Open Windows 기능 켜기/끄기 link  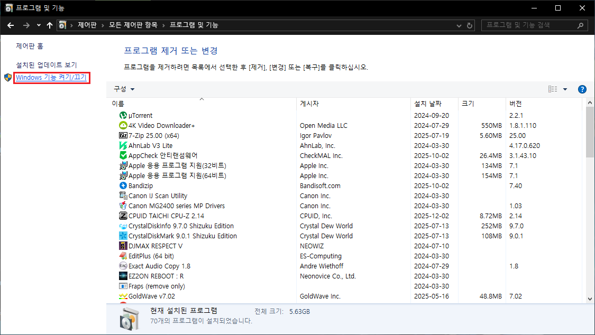pos(52,78)
